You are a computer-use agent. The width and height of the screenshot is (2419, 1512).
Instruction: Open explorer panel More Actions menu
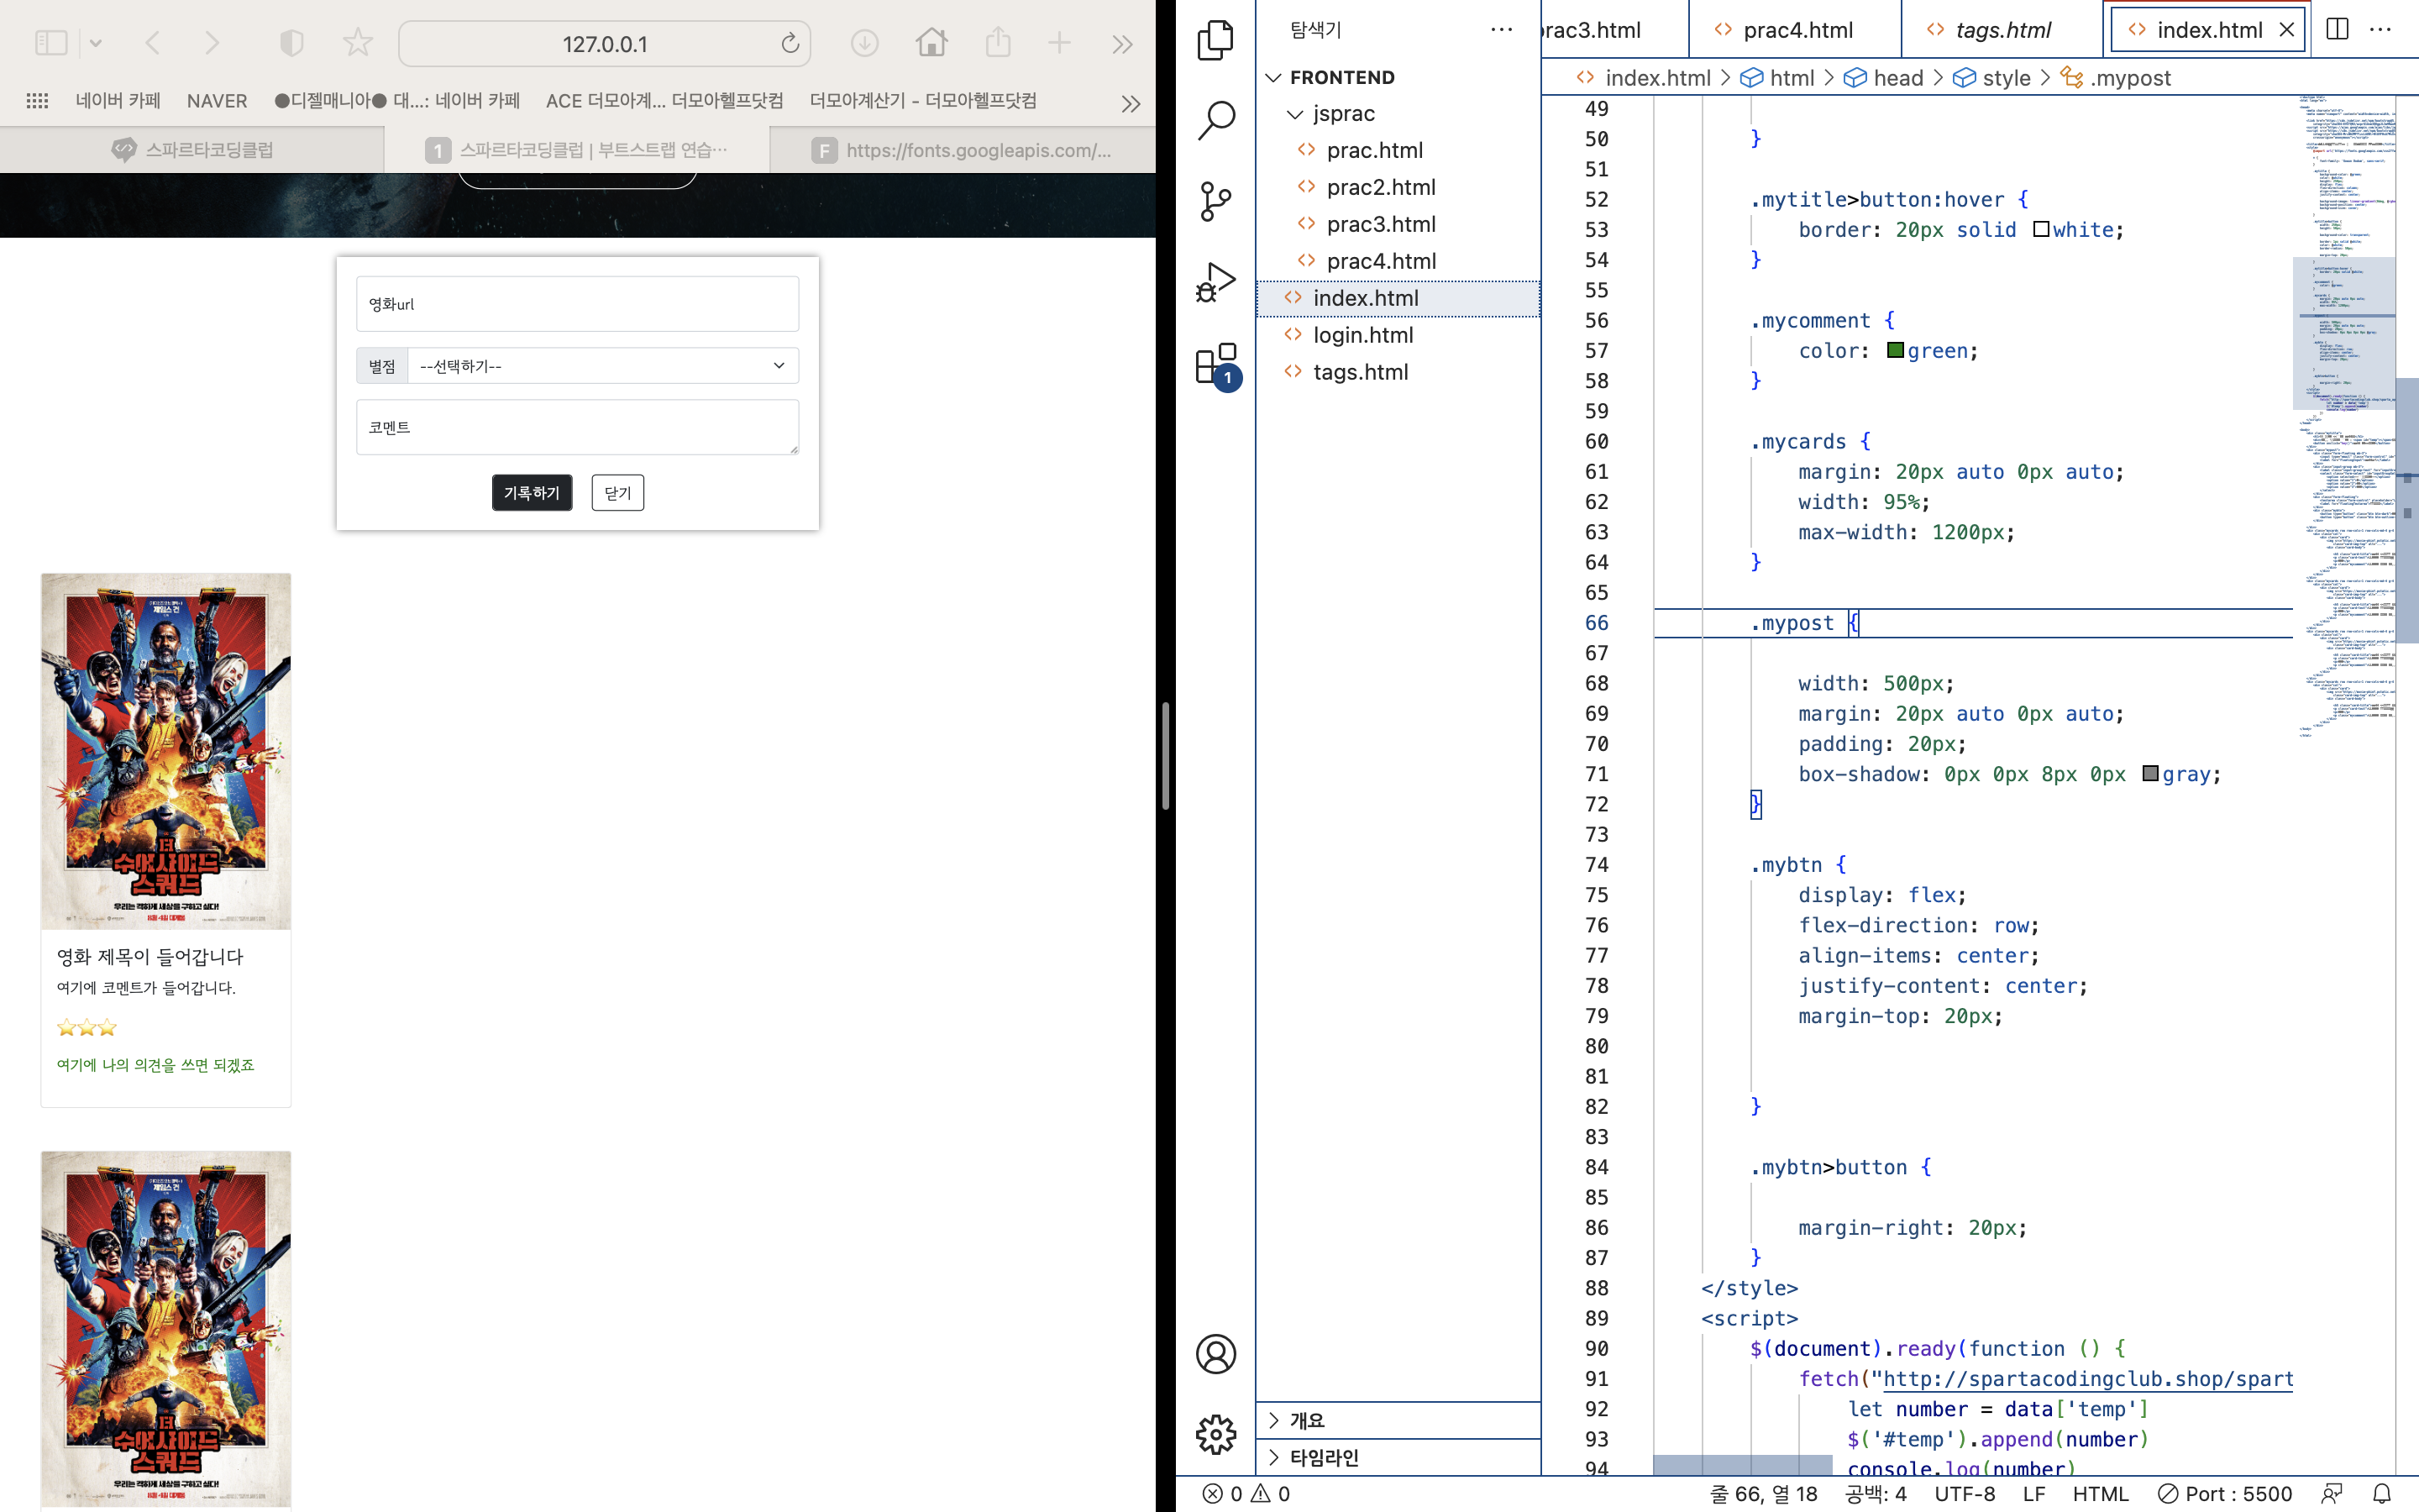1502,30
